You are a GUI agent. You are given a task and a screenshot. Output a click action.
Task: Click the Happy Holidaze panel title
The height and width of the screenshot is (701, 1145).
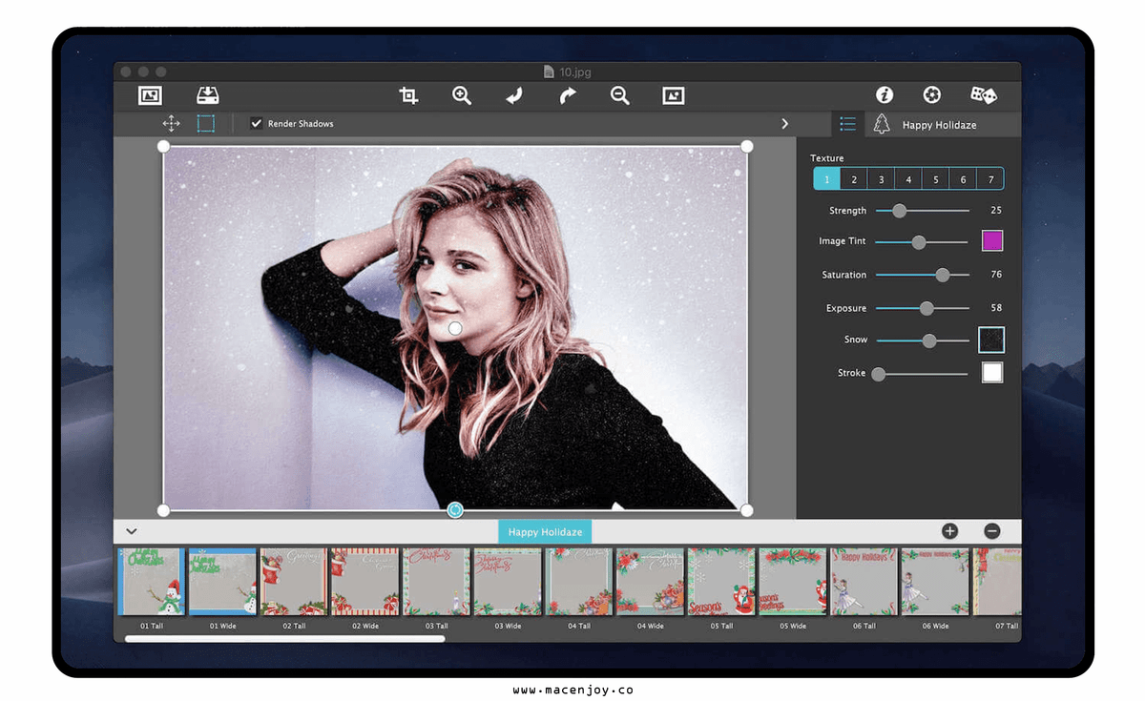click(940, 125)
